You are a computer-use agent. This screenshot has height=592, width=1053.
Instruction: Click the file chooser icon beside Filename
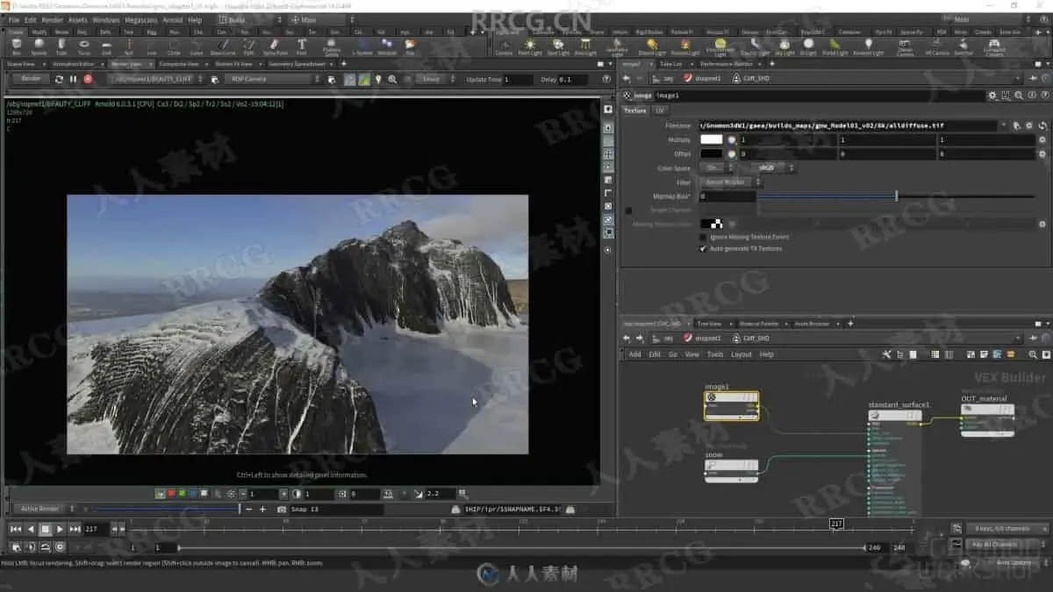point(1016,125)
